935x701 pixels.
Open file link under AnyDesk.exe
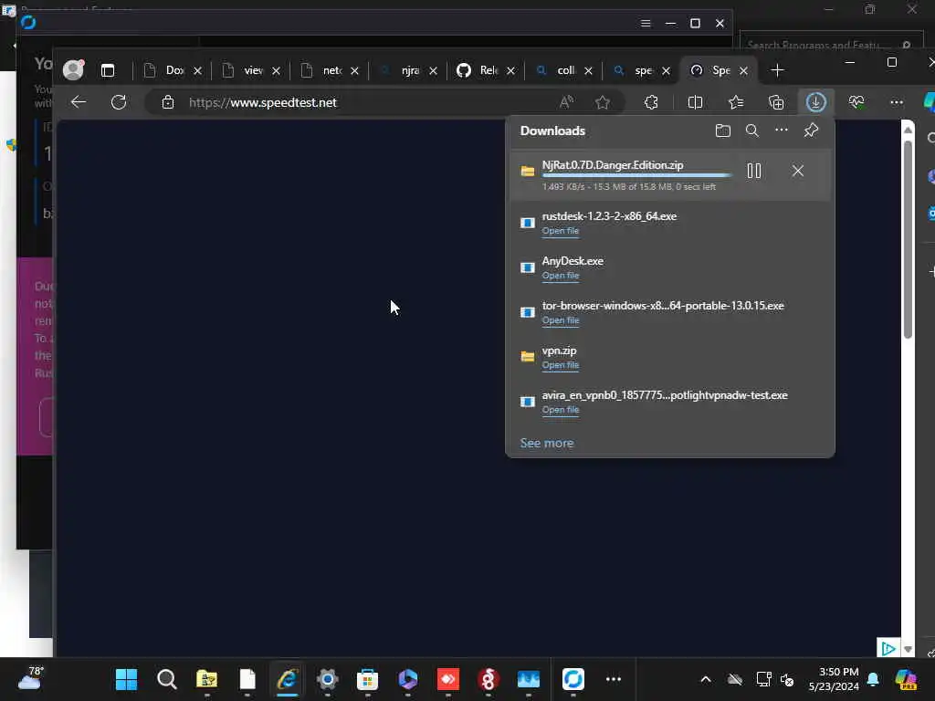click(561, 276)
